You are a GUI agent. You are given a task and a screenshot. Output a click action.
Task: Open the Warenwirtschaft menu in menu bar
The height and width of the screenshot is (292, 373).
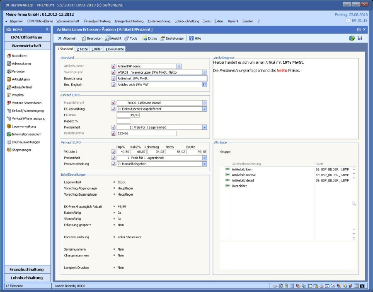click(68, 21)
